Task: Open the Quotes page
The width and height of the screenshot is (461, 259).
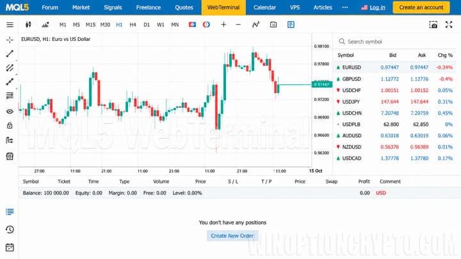Action: click(x=184, y=7)
